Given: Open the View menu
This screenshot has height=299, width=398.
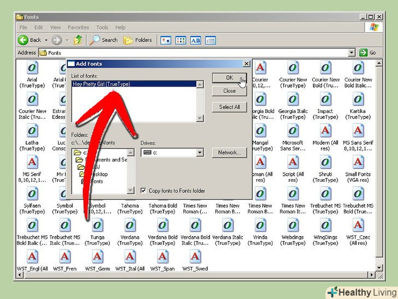Looking at the screenshot, I should click(x=55, y=27).
